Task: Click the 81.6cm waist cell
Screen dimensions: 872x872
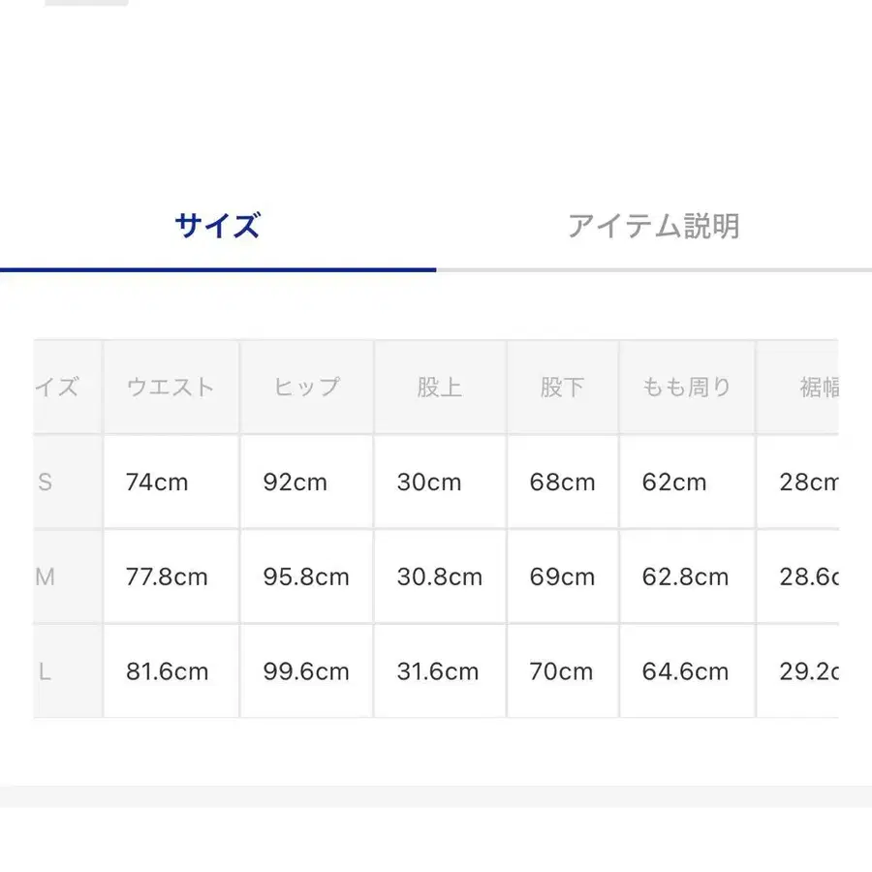Action: (167, 671)
